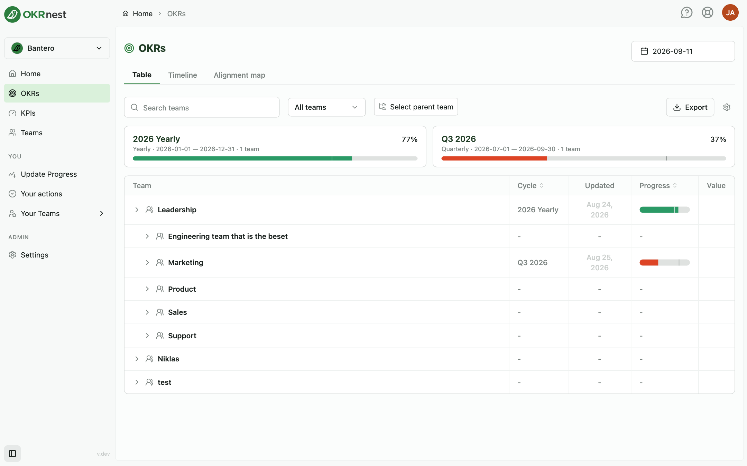Open Update Progress page

pos(57,174)
